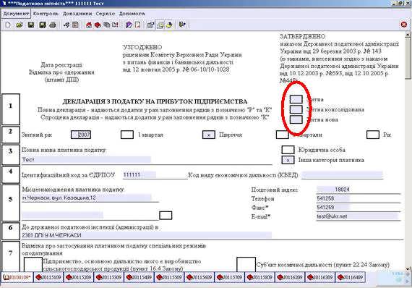Click the D! toolbar icon
Screen dimensions: 412x288
point(115,25)
